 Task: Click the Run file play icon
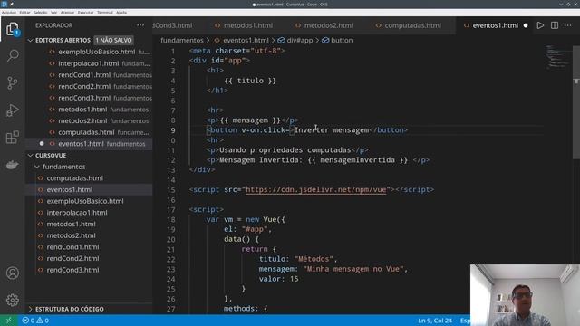coord(540,25)
